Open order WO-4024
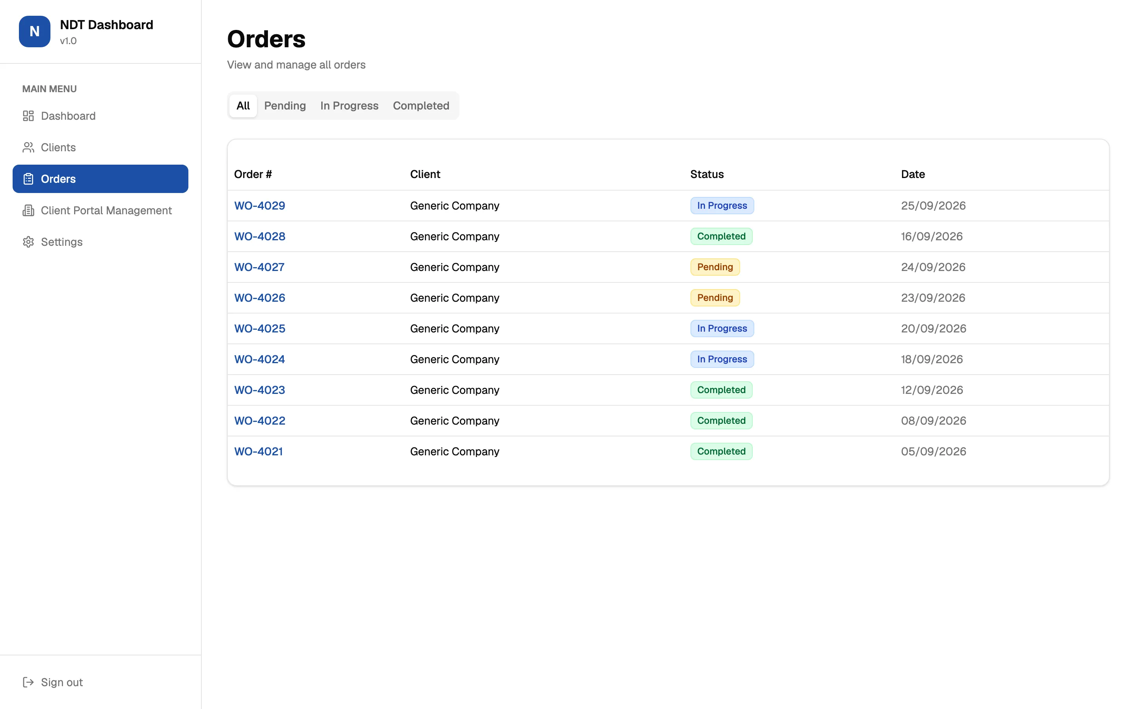Viewport: 1135px width, 709px height. click(259, 359)
